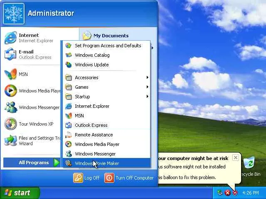266x199 pixels.
Task: Click the Startup text label
Action: [x=82, y=97]
